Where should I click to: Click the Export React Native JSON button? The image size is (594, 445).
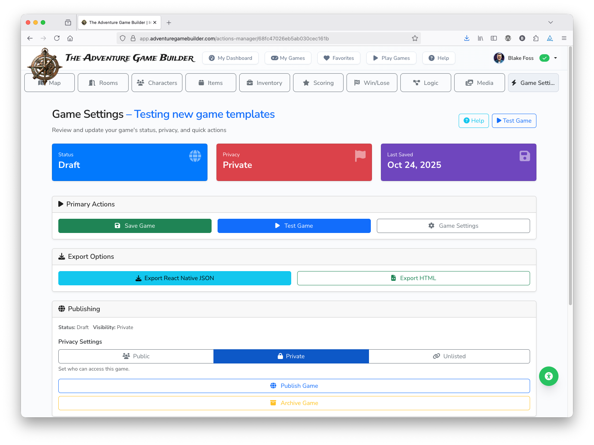pyautogui.click(x=175, y=278)
